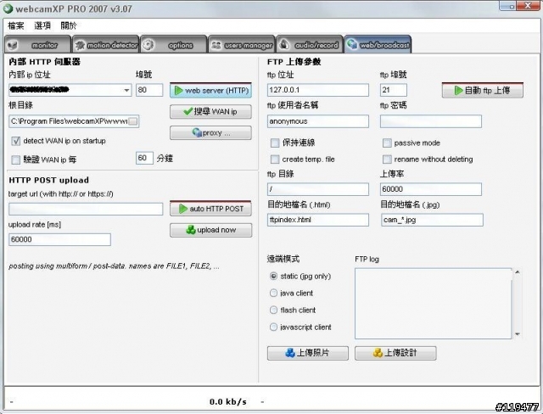Click the speaker icon on audio/record tab

[x=284, y=45]
